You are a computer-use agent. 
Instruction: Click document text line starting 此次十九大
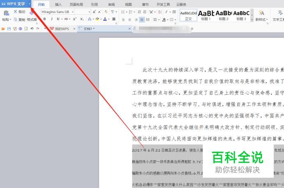213,70
